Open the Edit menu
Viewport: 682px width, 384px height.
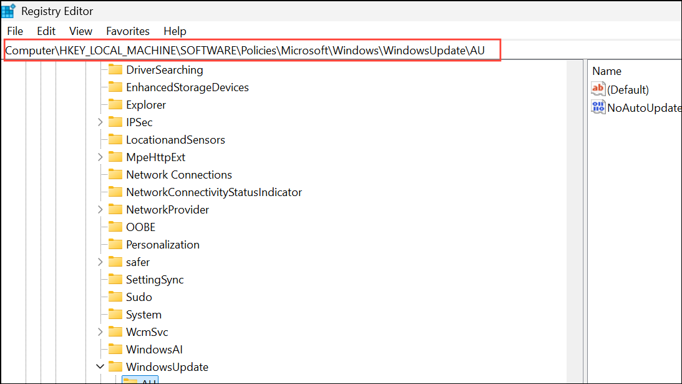(46, 31)
